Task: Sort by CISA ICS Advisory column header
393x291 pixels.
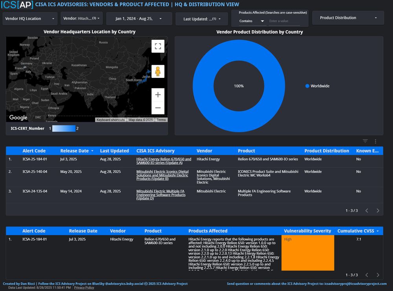Action: pos(155,151)
